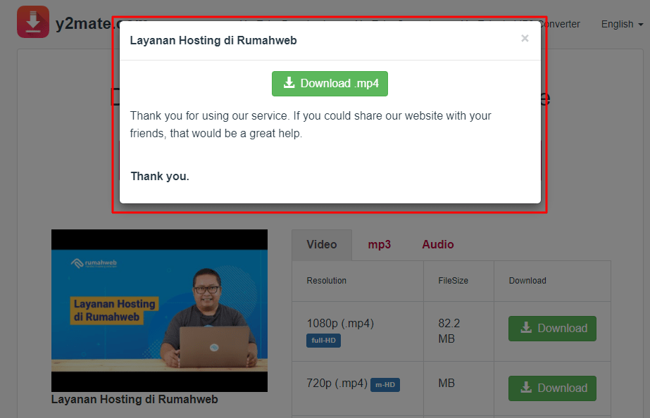The height and width of the screenshot is (418, 650).
Task: Click the video title caption below the thumbnail
Action: pyautogui.click(x=135, y=400)
